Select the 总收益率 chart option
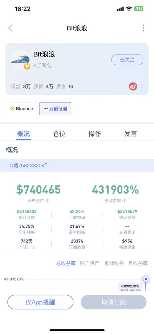This screenshot has width=154, height=334. point(66,263)
